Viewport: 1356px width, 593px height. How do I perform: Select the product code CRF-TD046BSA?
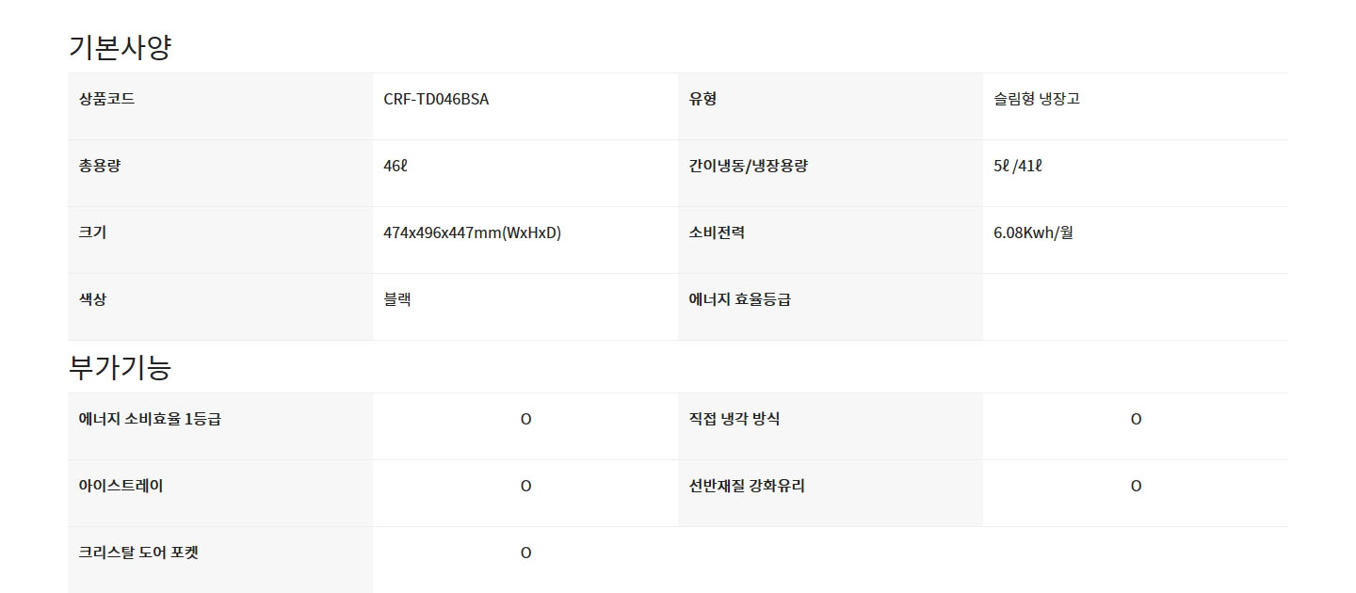coord(436,99)
